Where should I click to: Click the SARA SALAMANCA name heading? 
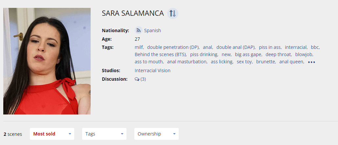(x=133, y=13)
